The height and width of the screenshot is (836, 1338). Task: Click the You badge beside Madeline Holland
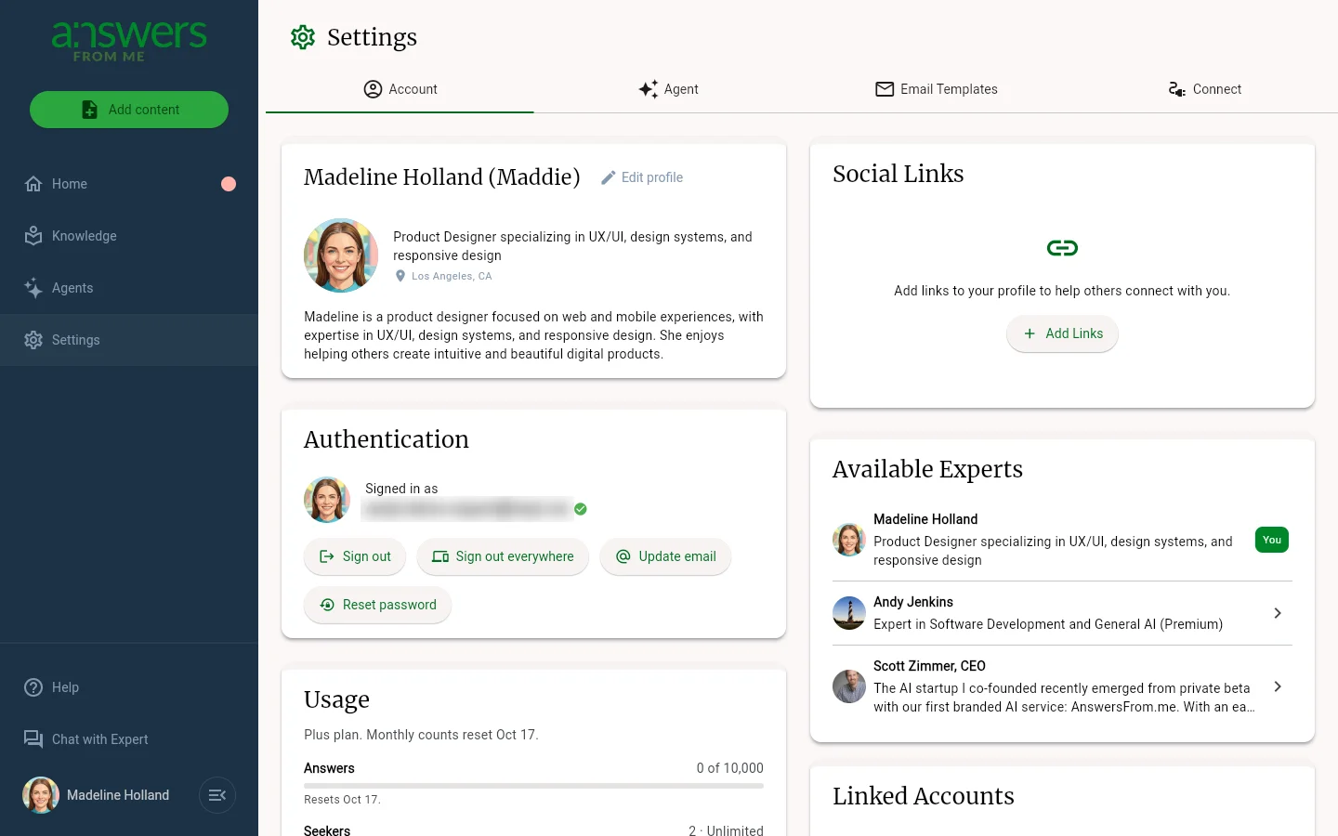pyautogui.click(x=1272, y=540)
